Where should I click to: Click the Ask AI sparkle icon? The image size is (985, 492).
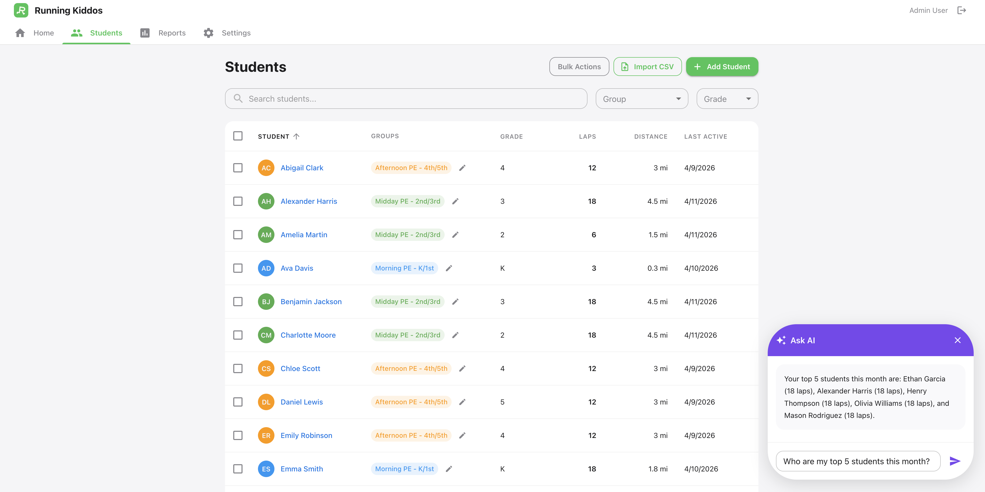coord(782,340)
